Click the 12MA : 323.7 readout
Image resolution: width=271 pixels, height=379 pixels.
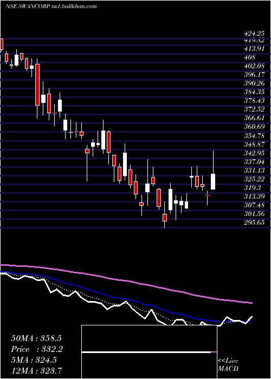pyautogui.click(x=38, y=370)
